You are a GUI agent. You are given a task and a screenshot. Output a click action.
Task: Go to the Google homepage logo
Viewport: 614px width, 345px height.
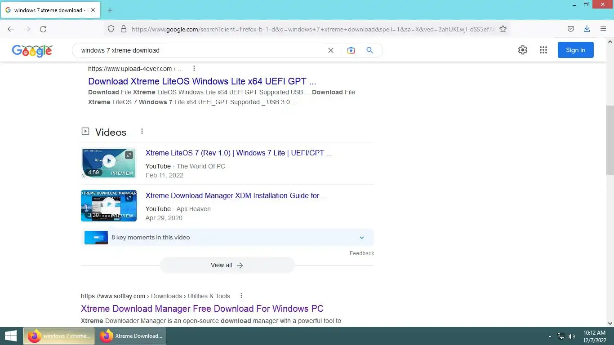pyautogui.click(x=32, y=51)
